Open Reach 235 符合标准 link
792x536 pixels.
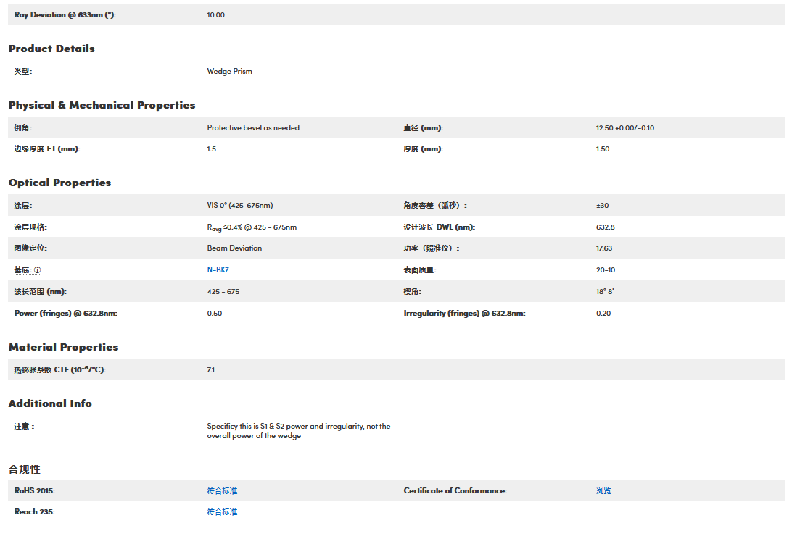click(222, 512)
